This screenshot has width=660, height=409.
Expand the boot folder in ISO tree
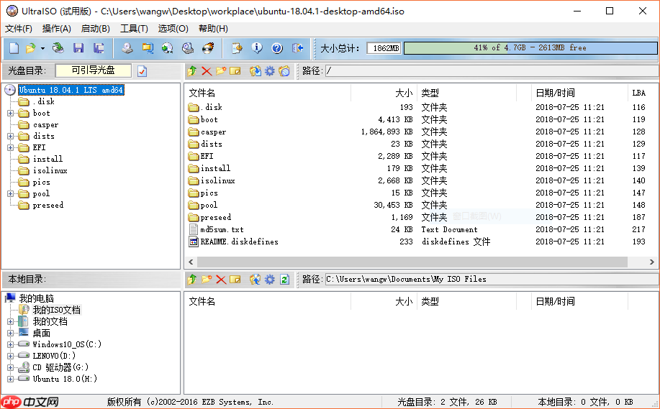[11, 113]
